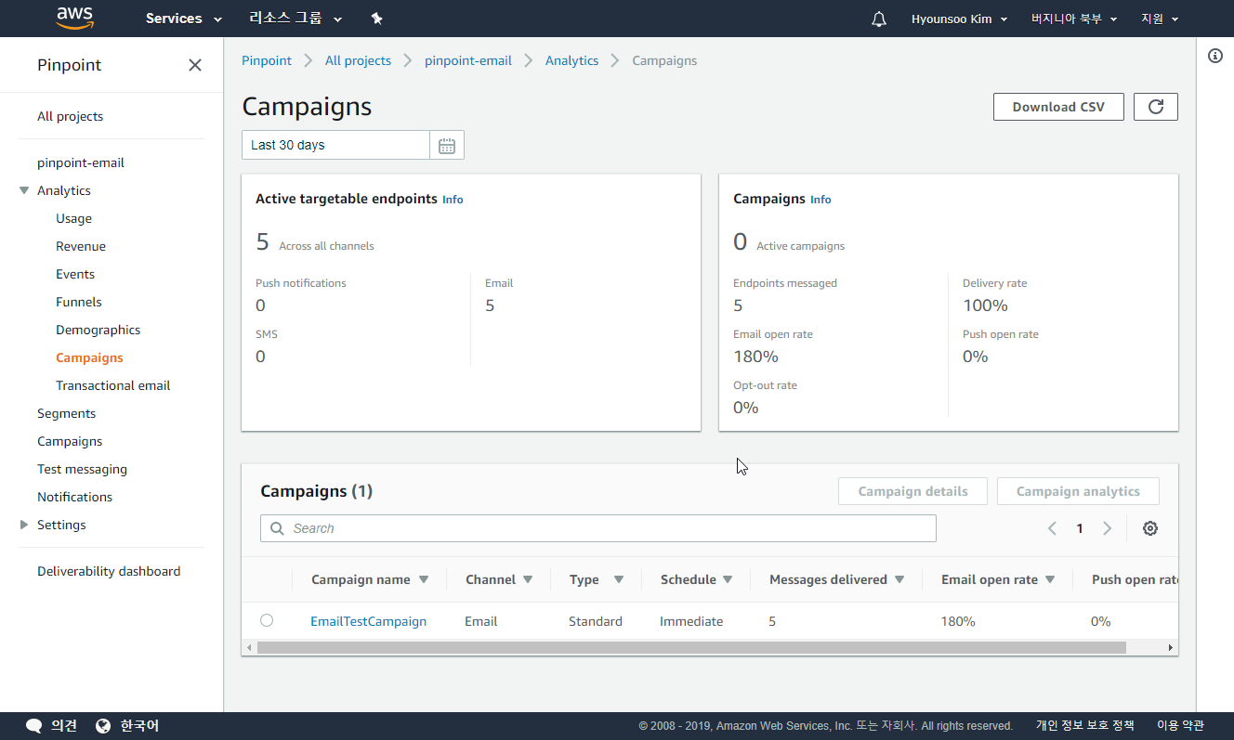
Task: Open All projects in sidebar
Action: (70, 116)
